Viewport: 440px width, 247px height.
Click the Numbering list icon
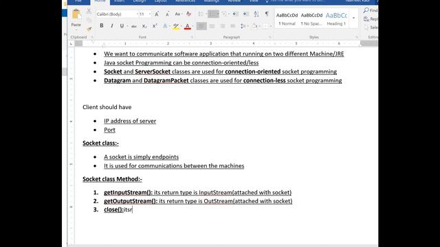pos(212,14)
